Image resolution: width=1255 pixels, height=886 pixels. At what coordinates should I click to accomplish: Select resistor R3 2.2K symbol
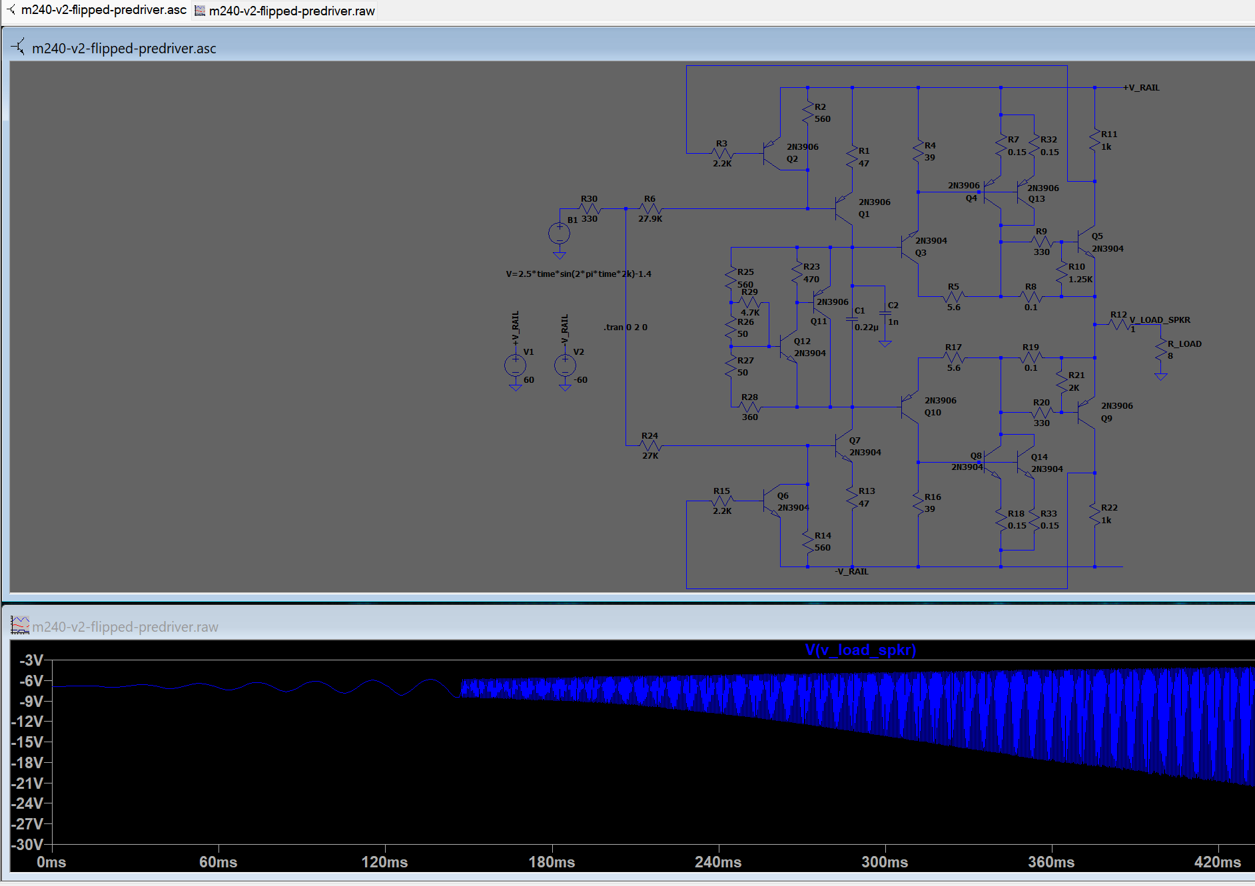[x=723, y=154]
